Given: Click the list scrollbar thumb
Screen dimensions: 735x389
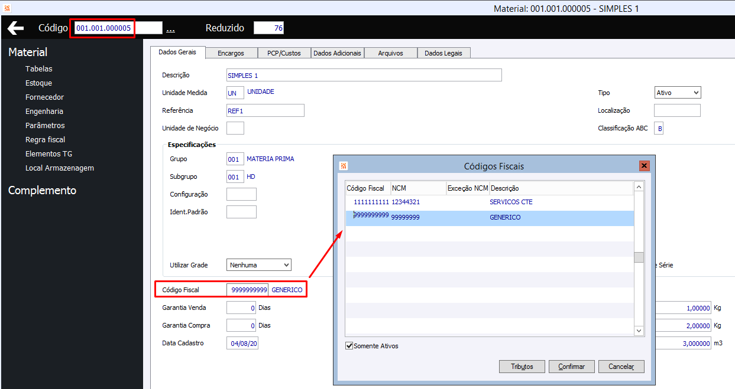Looking at the screenshot, I should click(639, 257).
